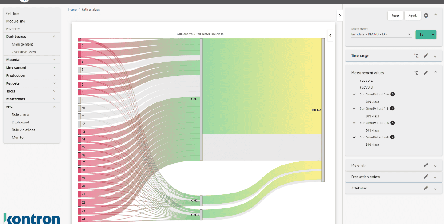Open filter panel settings gear
This screenshot has height=224, width=444.
(426, 15)
